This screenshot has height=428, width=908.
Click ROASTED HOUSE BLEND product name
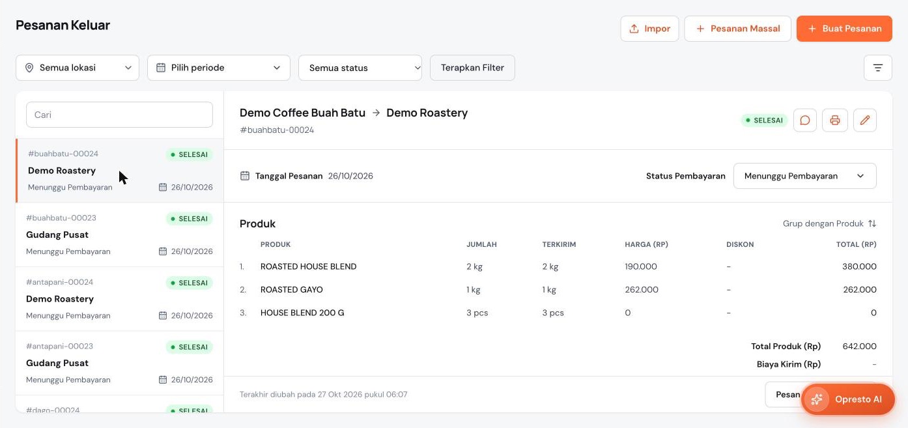(x=309, y=266)
